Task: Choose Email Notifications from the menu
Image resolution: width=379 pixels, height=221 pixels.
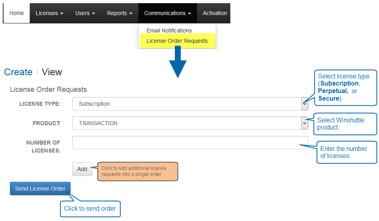Action: pyautogui.click(x=169, y=30)
